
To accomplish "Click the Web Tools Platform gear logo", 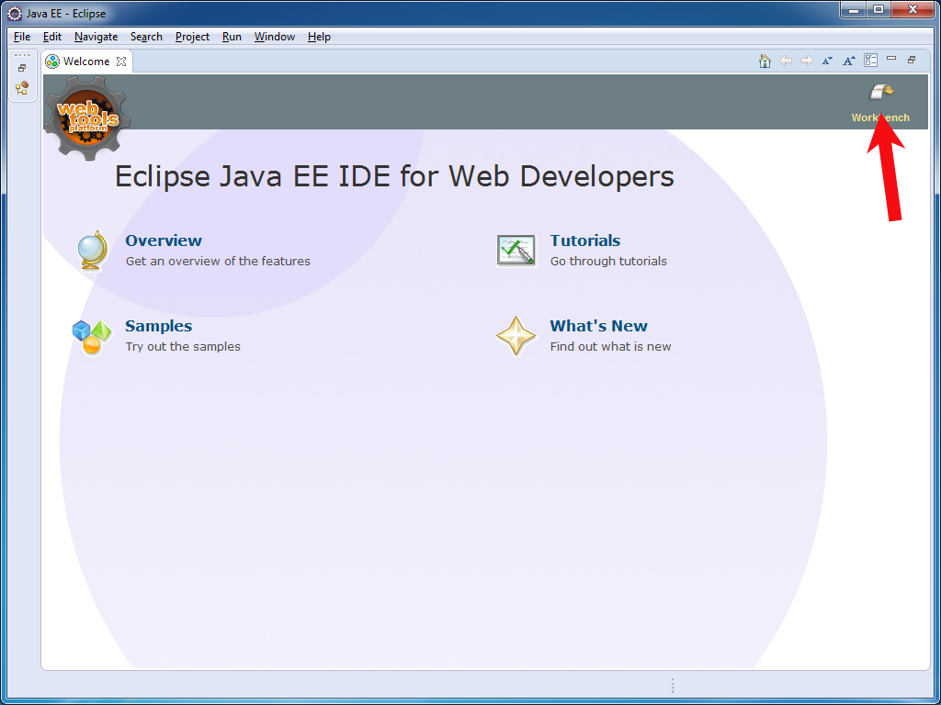I will tap(87, 117).
